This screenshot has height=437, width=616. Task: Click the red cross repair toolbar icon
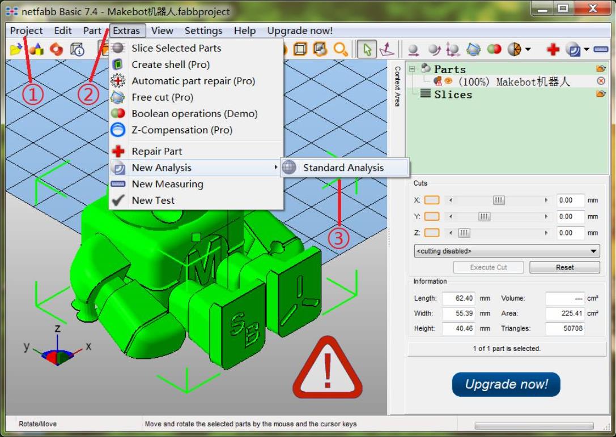pyautogui.click(x=553, y=49)
